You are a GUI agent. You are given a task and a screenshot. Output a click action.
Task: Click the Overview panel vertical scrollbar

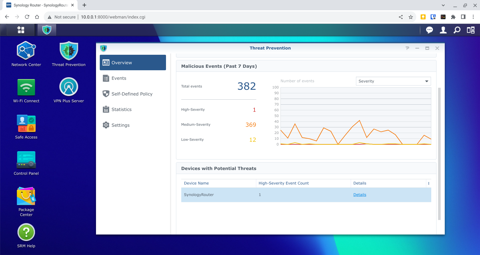[439, 154]
